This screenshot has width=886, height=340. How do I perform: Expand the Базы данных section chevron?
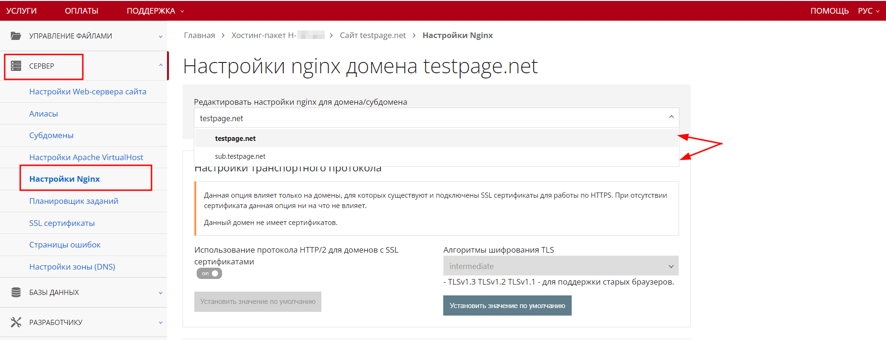pyautogui.click(x=160, y=293)
